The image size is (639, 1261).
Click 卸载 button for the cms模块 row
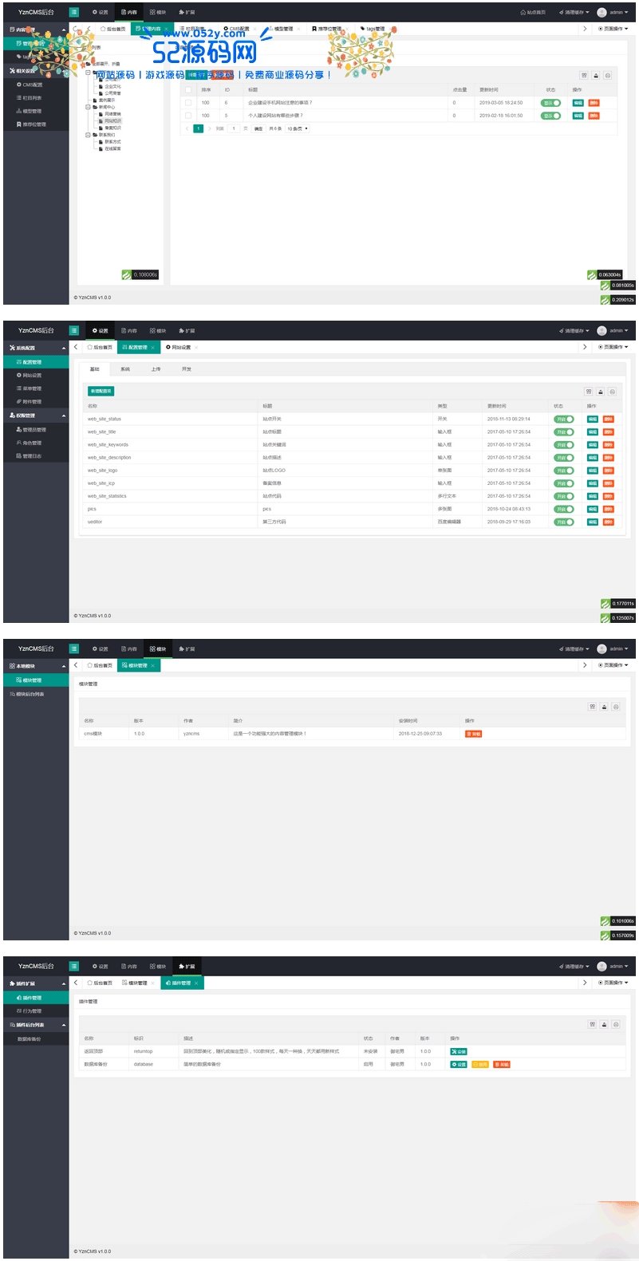pyautogui.click(x=473, y=734)
